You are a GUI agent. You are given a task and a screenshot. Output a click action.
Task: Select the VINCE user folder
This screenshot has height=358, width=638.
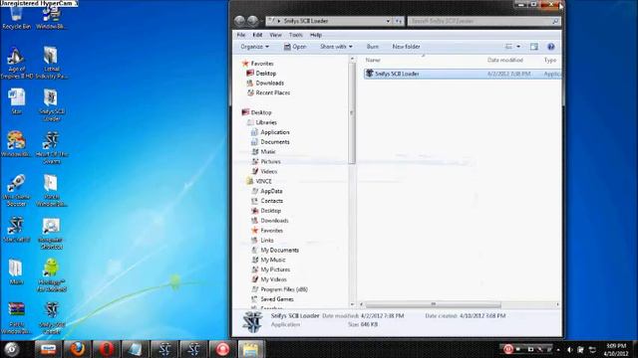tap(259, 181)
